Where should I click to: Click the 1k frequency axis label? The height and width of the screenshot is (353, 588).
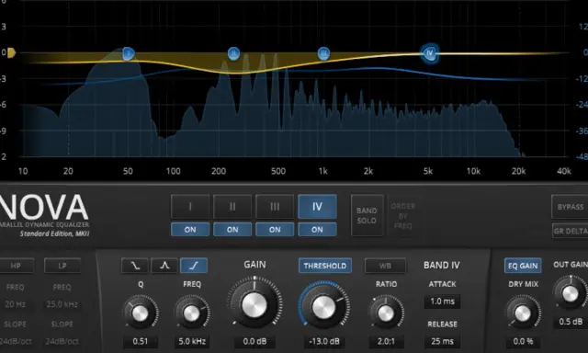click(x=322, y=171)
